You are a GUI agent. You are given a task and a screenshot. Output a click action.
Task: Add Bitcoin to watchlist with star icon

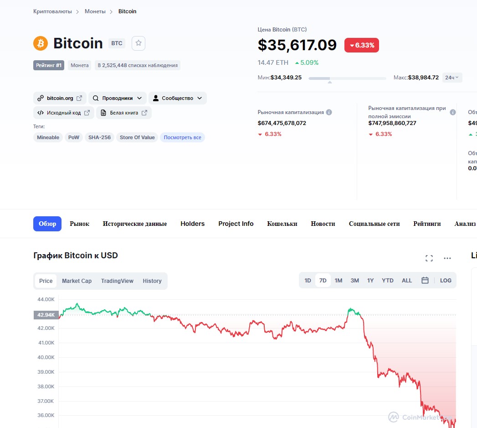tap(138, 43)
